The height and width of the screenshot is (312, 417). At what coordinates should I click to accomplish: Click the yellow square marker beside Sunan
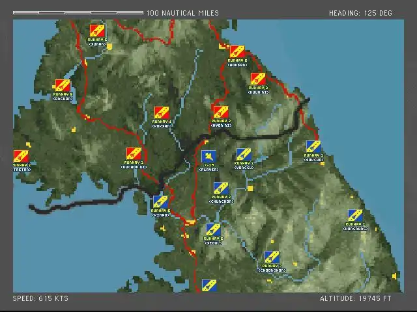109,47
